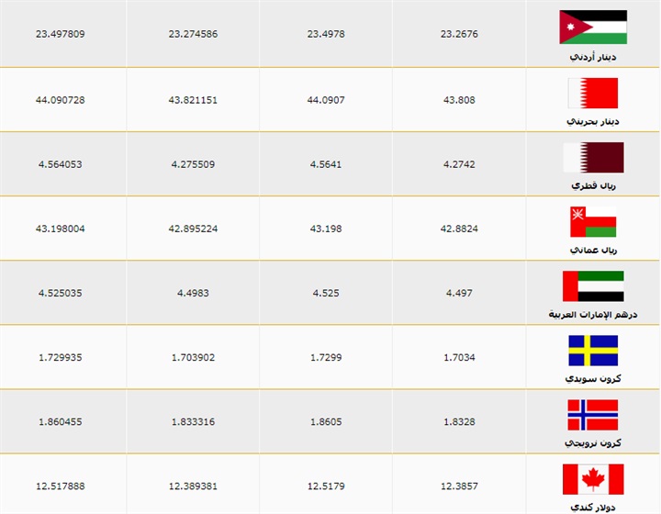Click the Omani riyal value 43.198
The width and height of the screenshot is (661, 514).
click(x=325, y=228)
